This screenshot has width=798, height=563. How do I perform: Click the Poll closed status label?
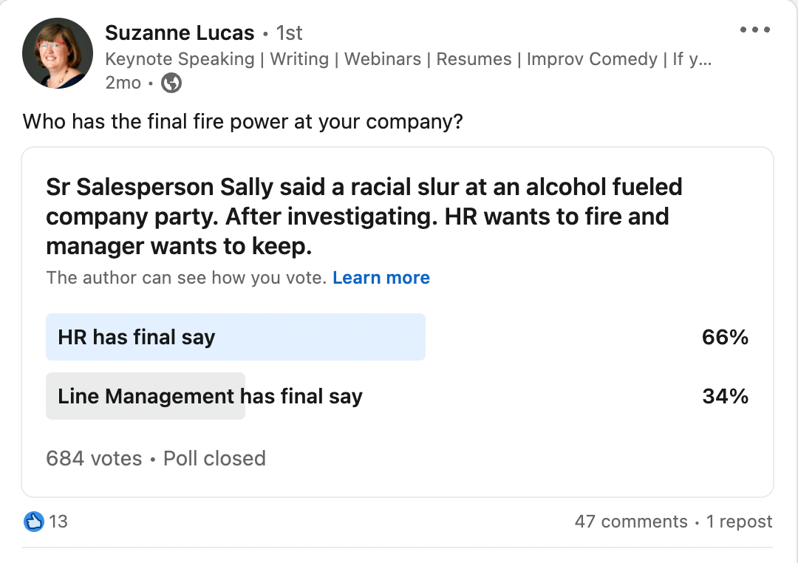(215, 459)
